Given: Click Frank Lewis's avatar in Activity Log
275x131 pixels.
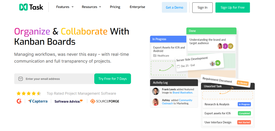Looking at the screenshot, I should (155, 91).
